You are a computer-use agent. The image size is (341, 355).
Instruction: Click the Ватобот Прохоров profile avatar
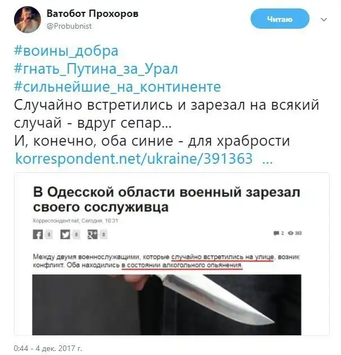[x=28, y=20]
